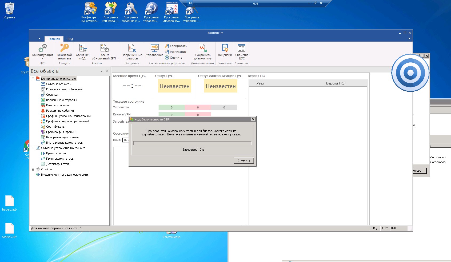Open Агент ЦУС и СД ribbon item
This screenshot has width=451, height=262.
(83, 52)
